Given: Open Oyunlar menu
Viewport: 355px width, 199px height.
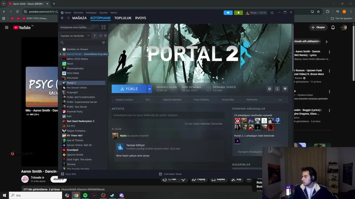Looking at the screenshot, I should point(103,12).
